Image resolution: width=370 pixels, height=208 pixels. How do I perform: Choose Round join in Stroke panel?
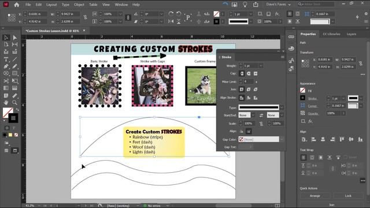tap(249, 90)
